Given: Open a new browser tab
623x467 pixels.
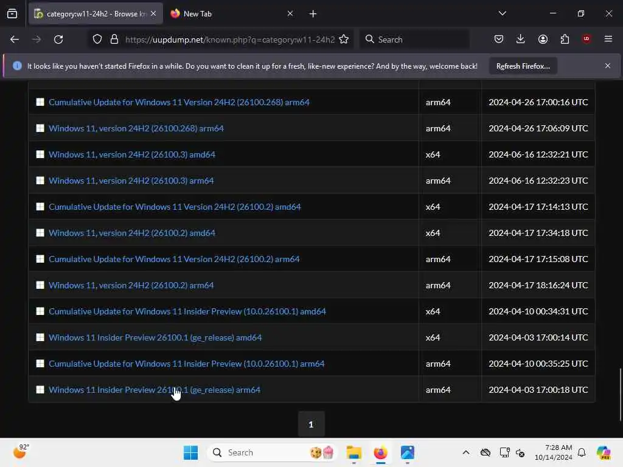Looking at the screenshot, I should click(313, 14).
